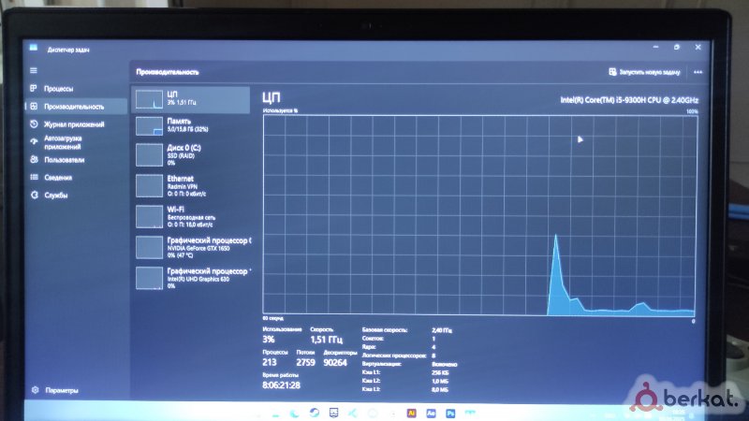Click the Сведения list icon
The width and height of the screenshot is (749, 421).
point(34,177)
